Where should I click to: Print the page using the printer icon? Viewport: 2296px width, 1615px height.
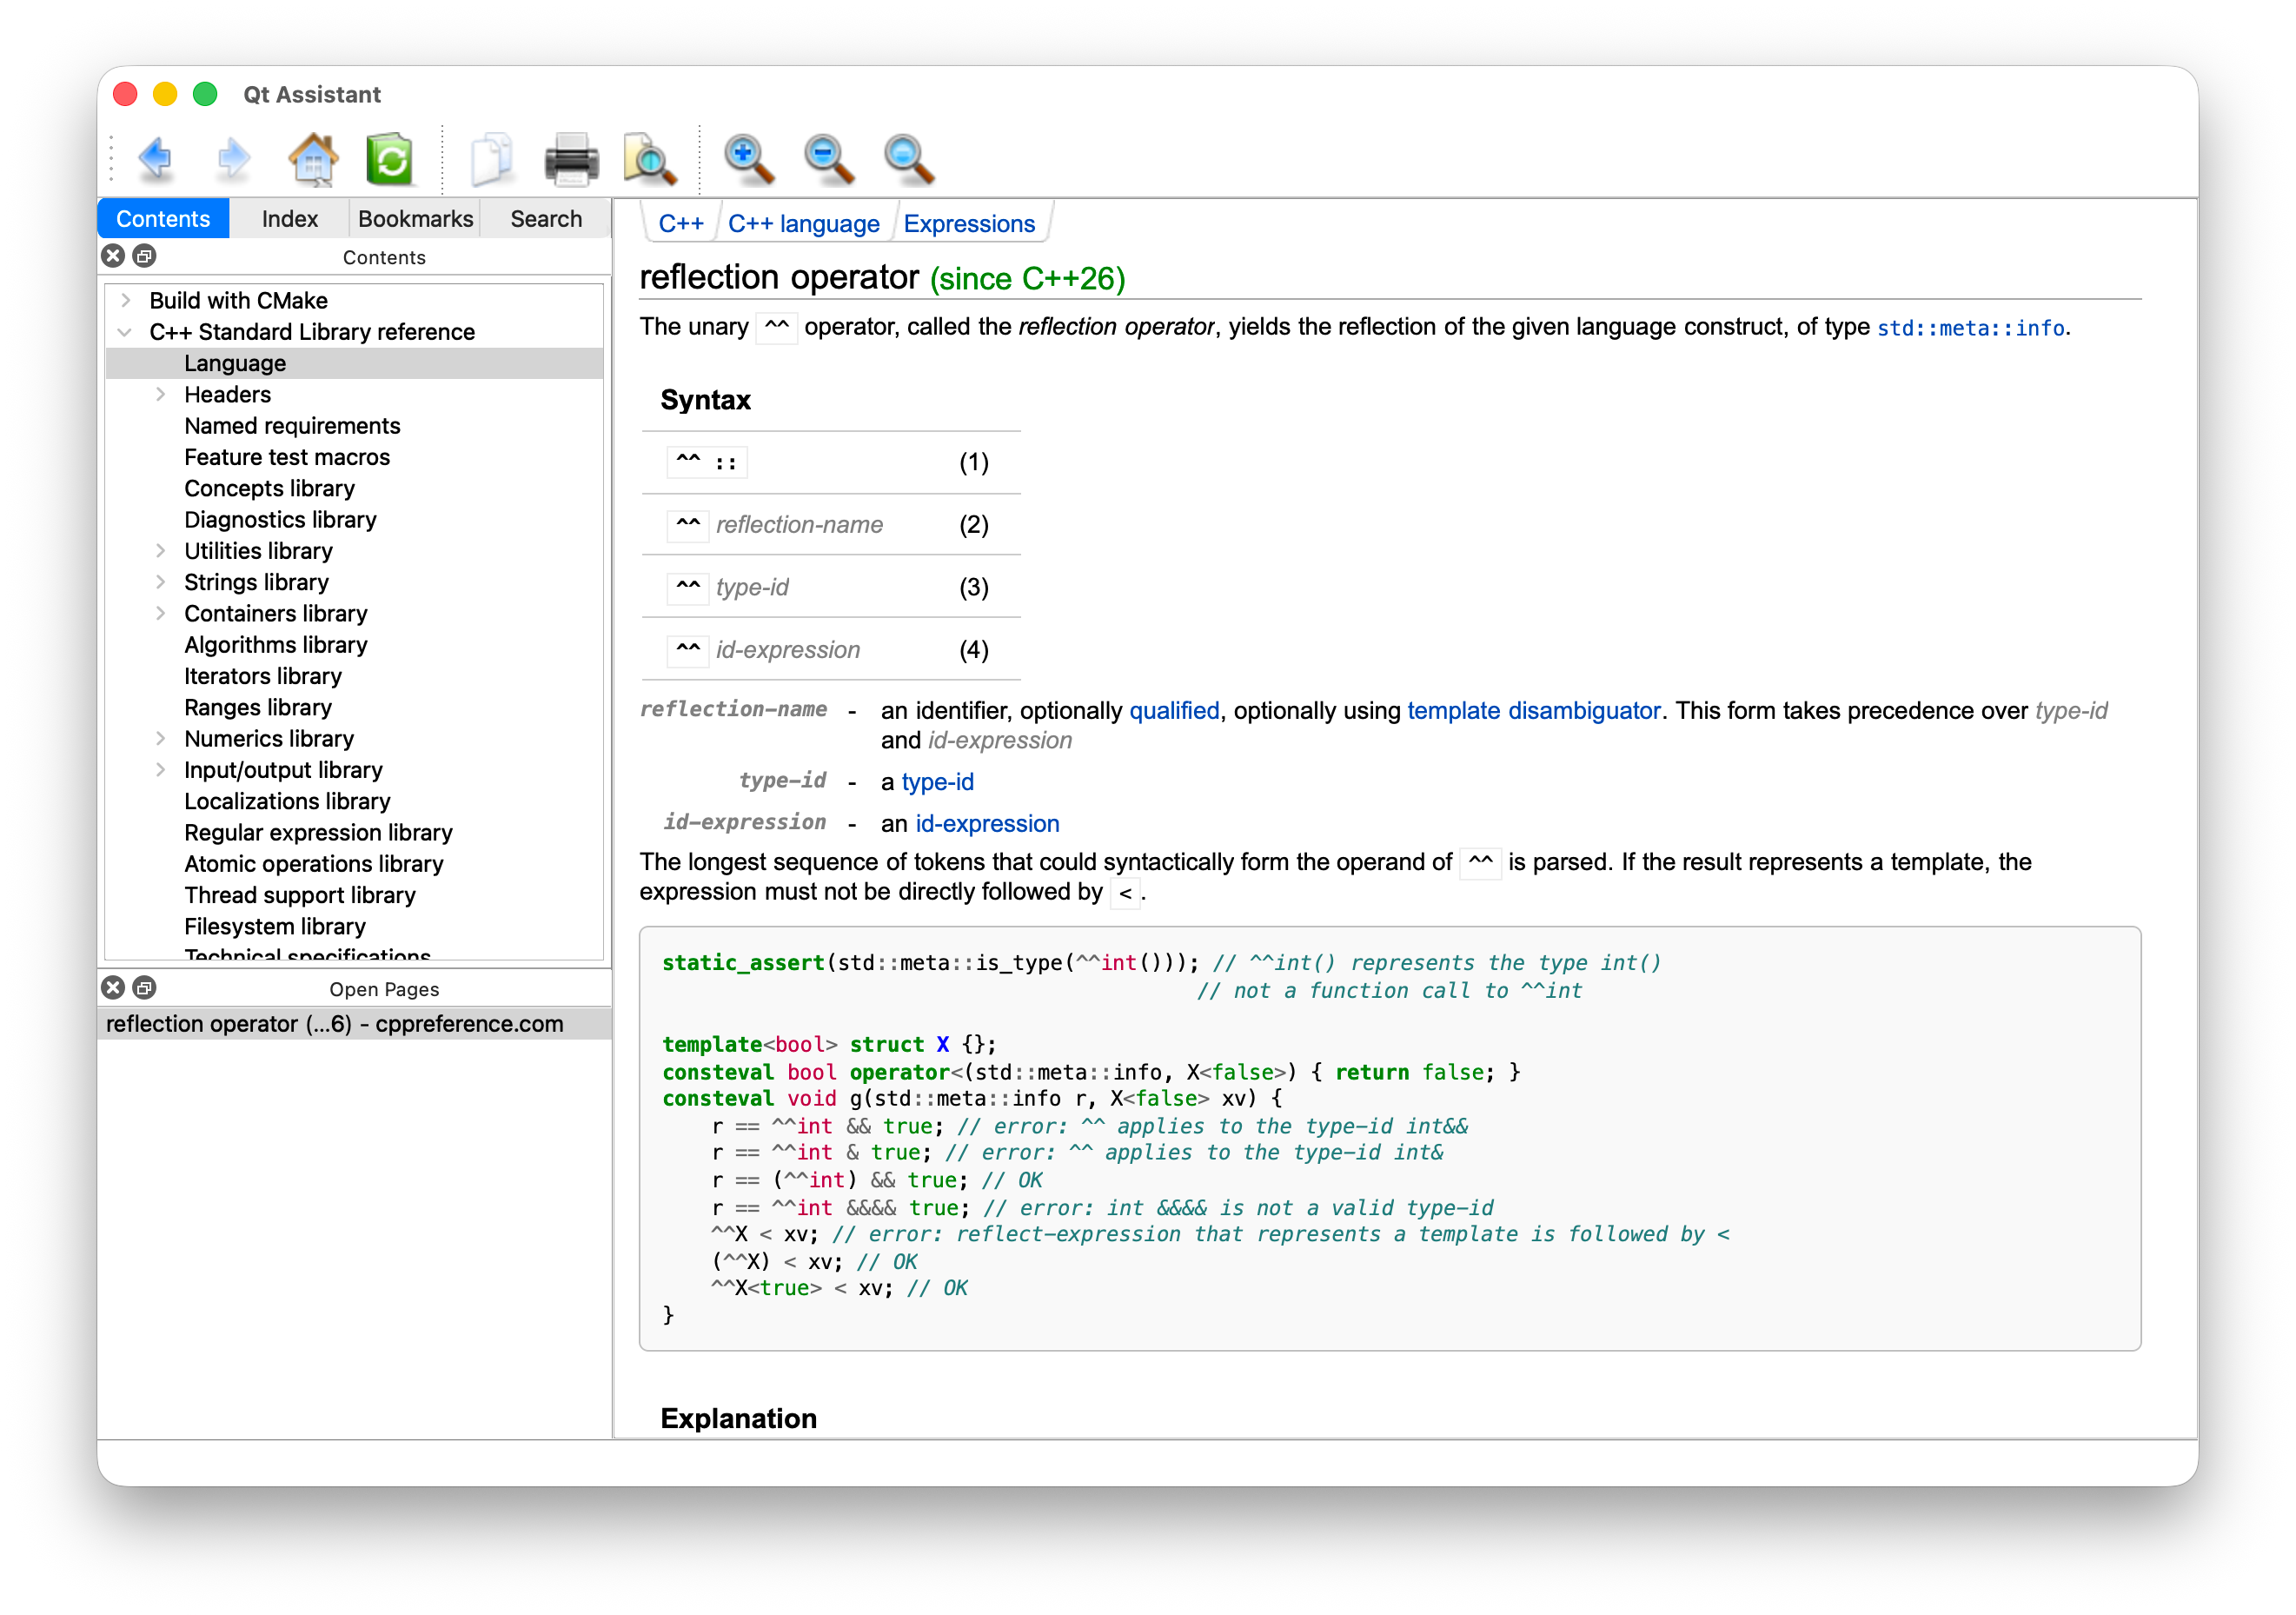point(571,159)
